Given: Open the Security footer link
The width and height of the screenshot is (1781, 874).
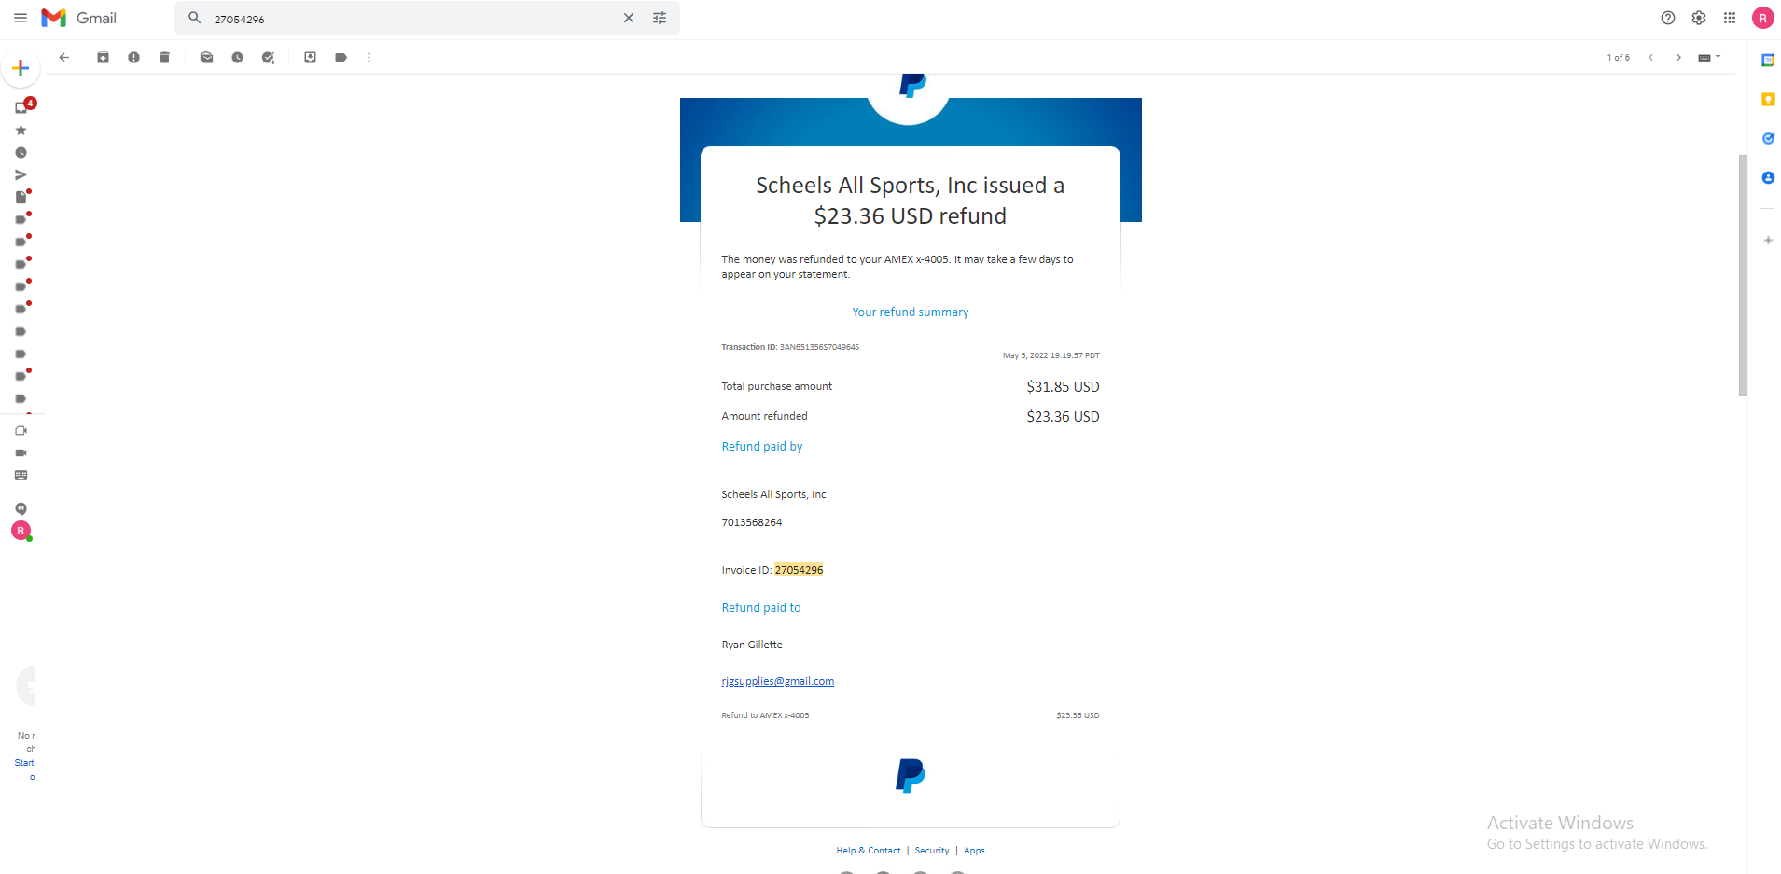Looking at the screenshot, I should 932,851.
